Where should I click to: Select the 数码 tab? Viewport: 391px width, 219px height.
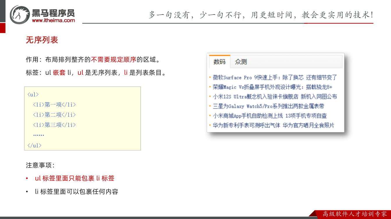pyautogui.click(x=219, y=62)
